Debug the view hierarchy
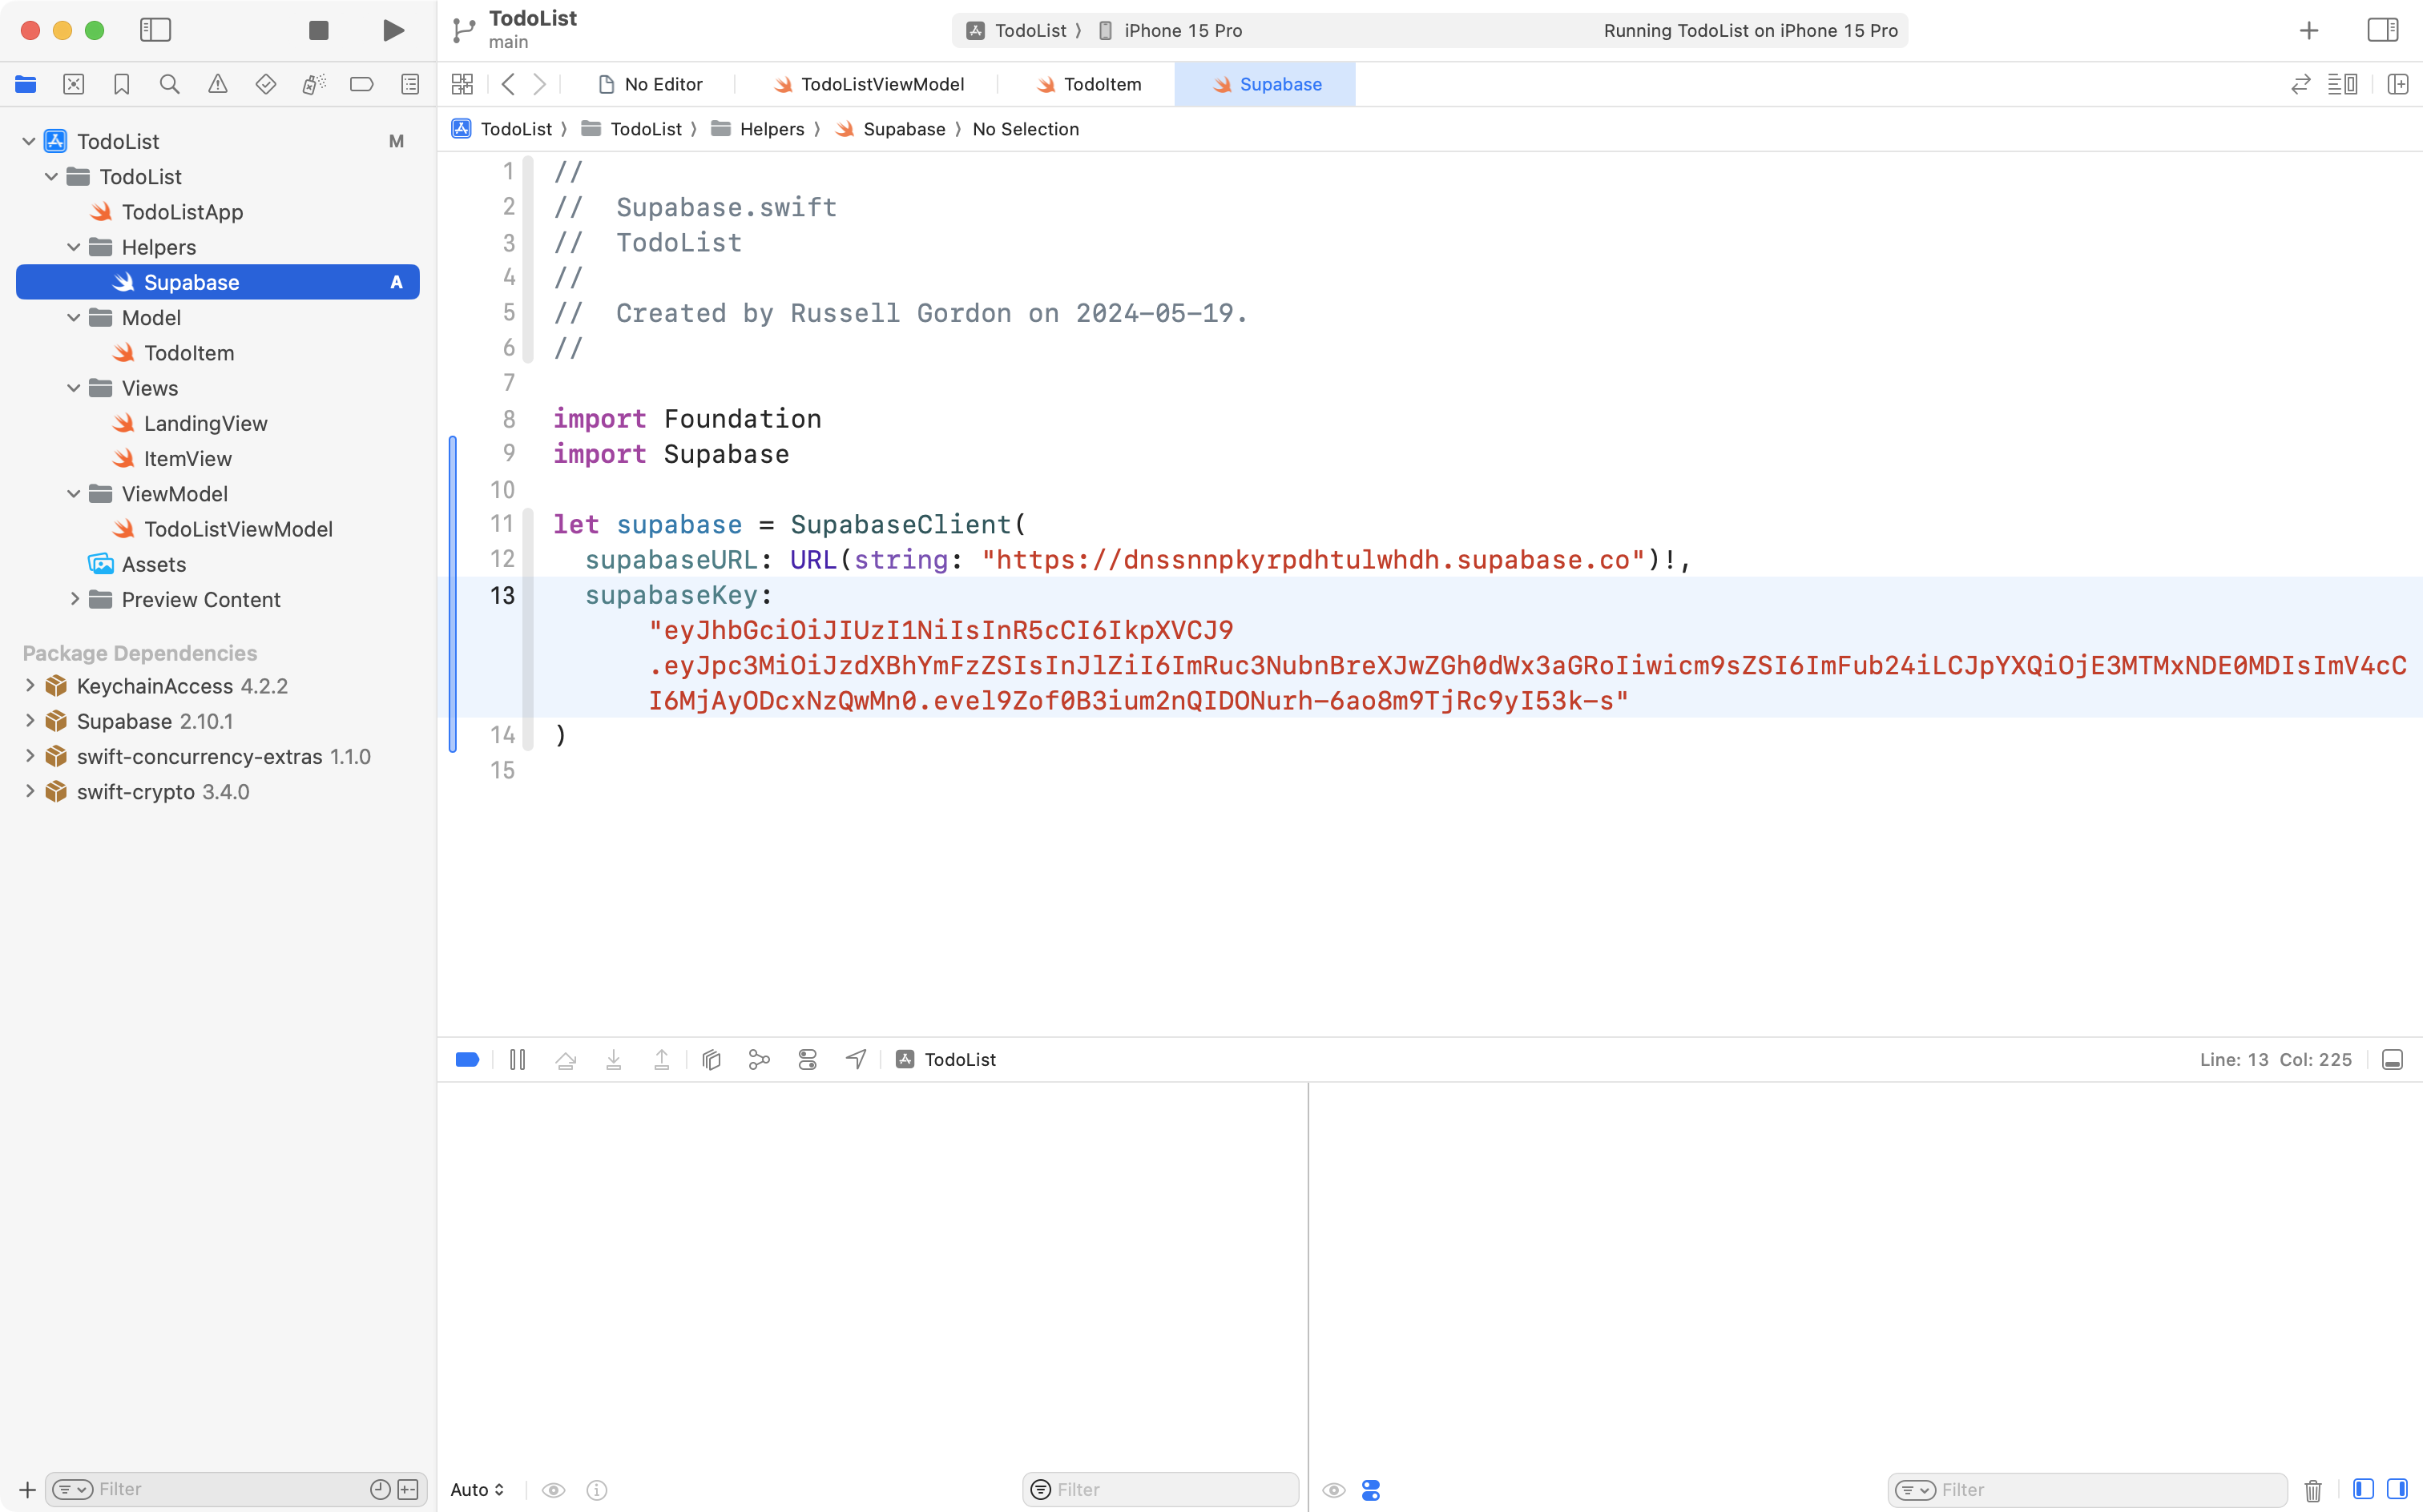This screenshot has height=1512, width=2423. pos(710,1059)
